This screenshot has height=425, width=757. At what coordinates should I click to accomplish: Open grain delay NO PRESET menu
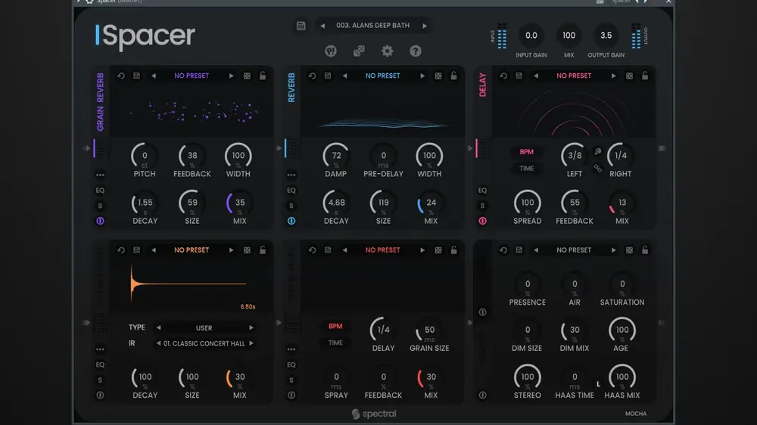tap(383, 250)
